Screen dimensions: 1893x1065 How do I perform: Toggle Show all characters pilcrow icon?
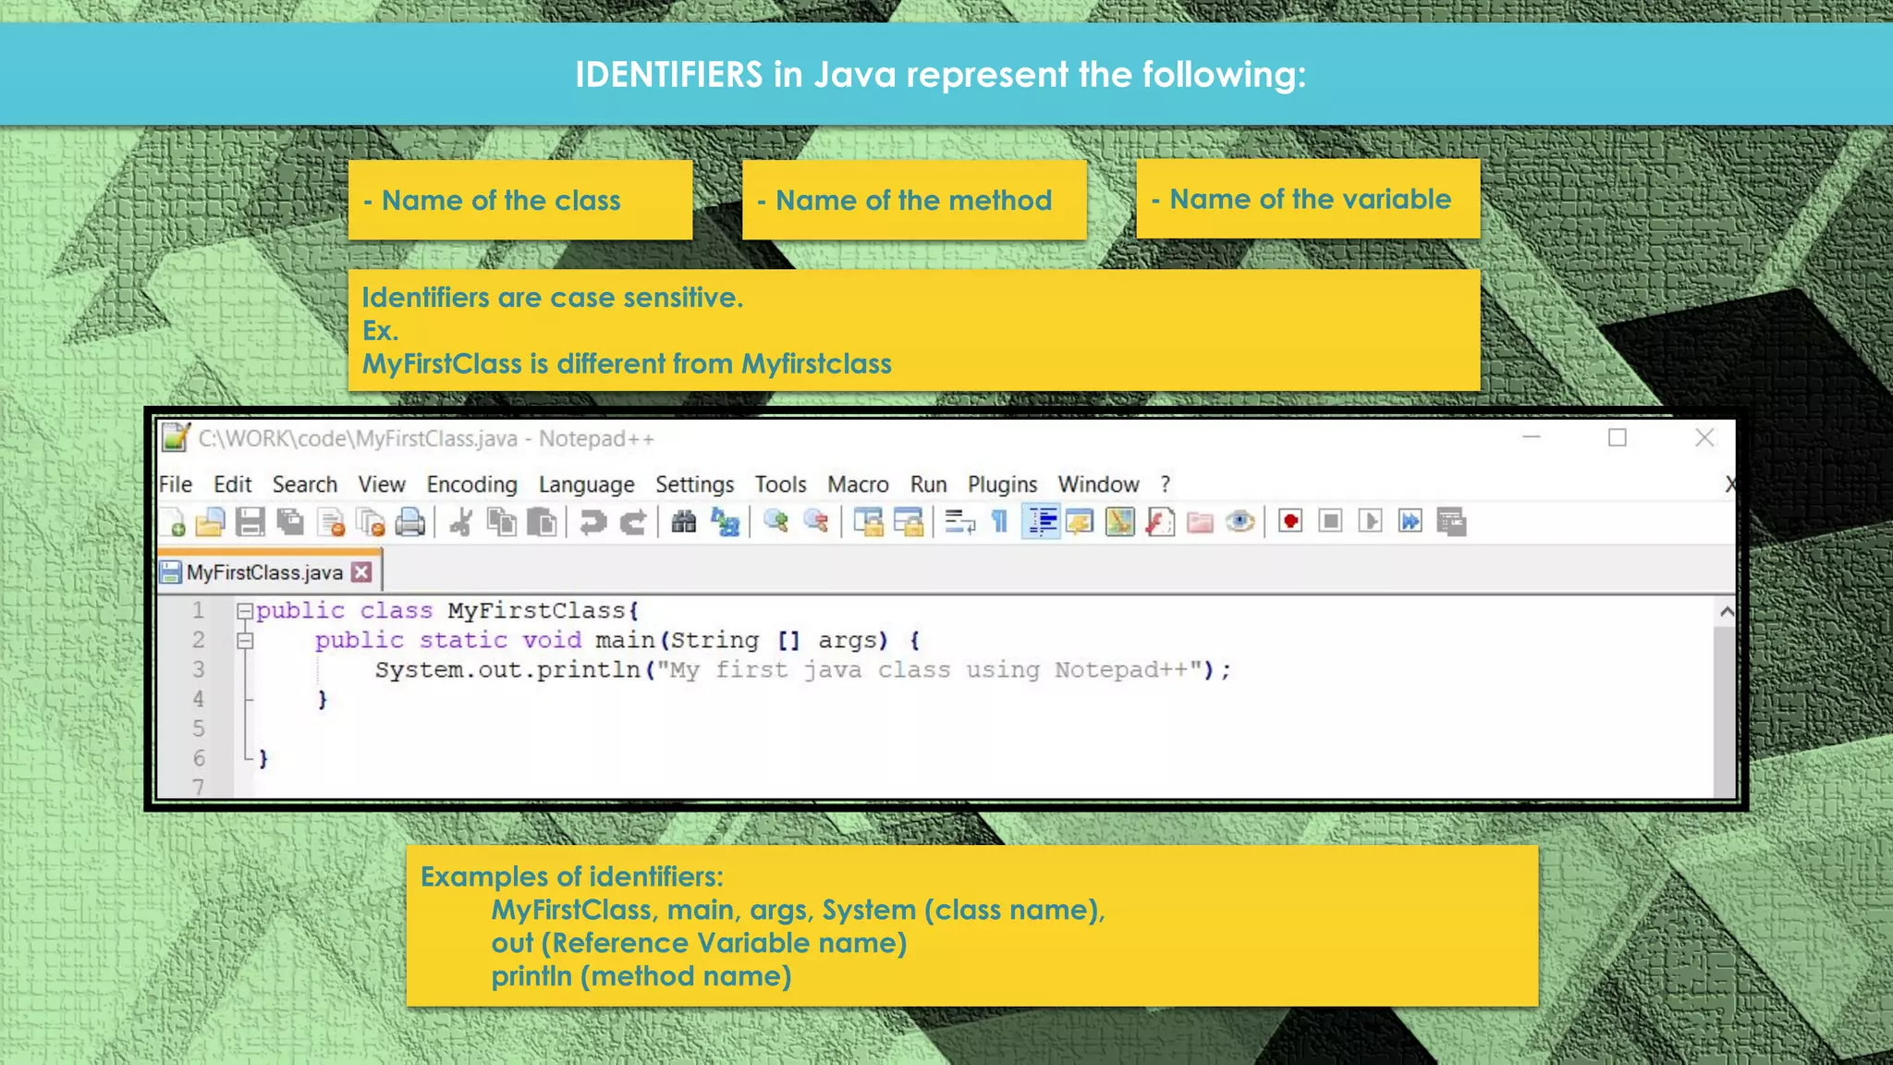point(999,523)
